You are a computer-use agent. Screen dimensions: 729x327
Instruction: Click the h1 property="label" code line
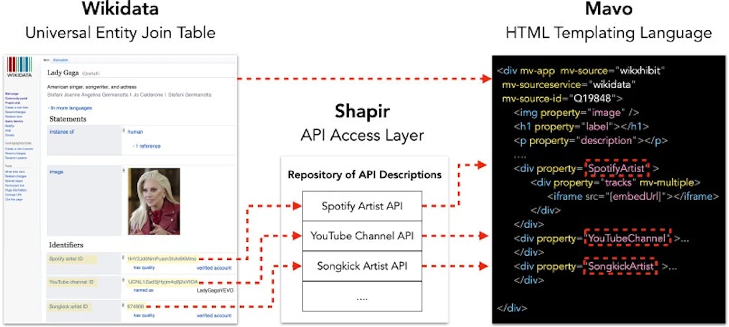click(581, 126)
